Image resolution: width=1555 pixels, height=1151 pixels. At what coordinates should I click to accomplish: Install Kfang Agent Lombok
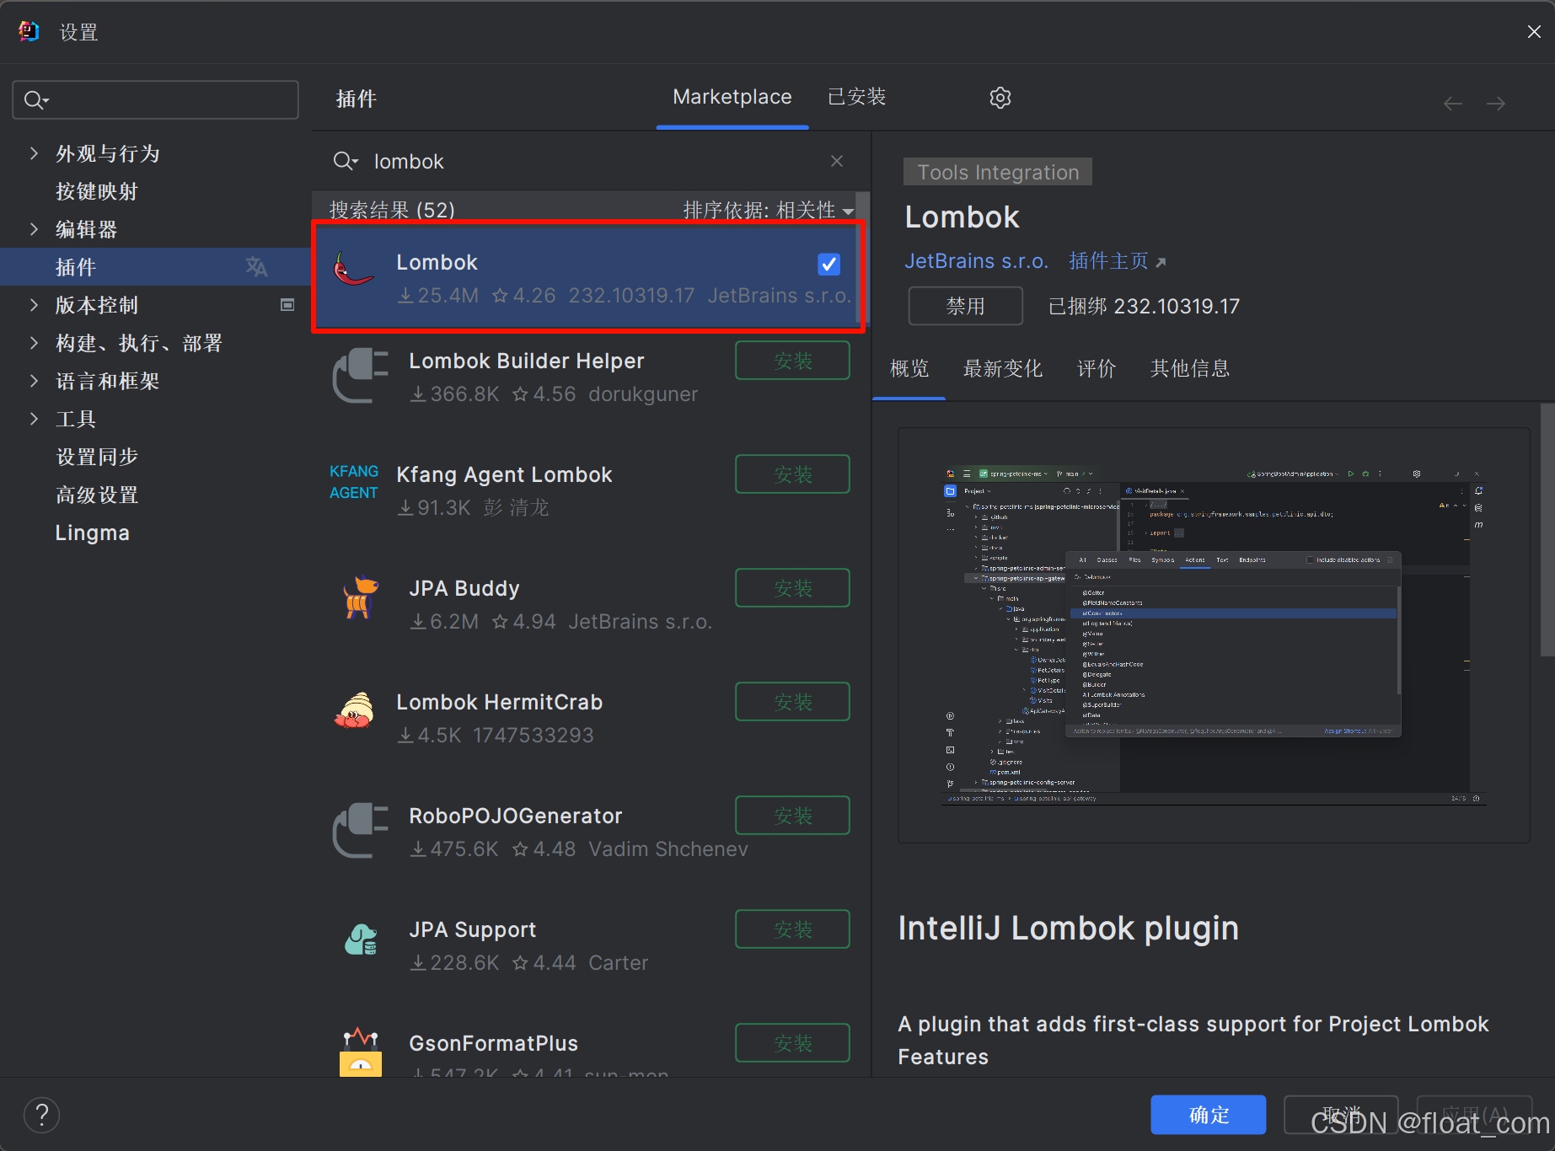tap(792, 474)
